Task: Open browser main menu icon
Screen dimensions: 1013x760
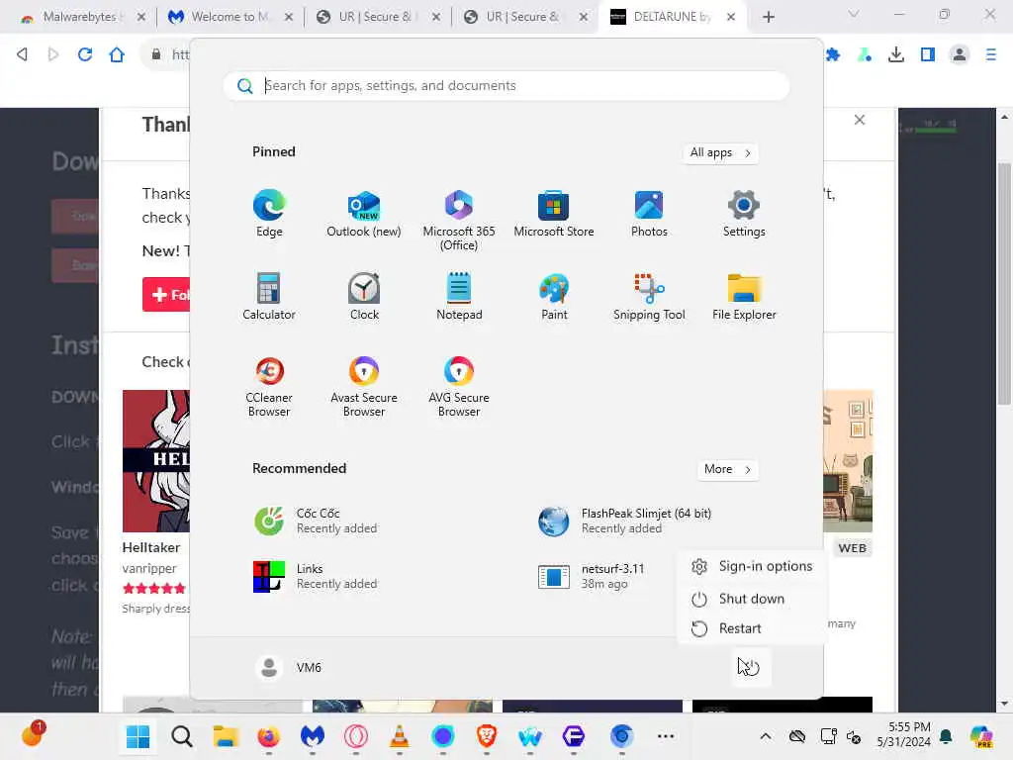Action: 991,55
